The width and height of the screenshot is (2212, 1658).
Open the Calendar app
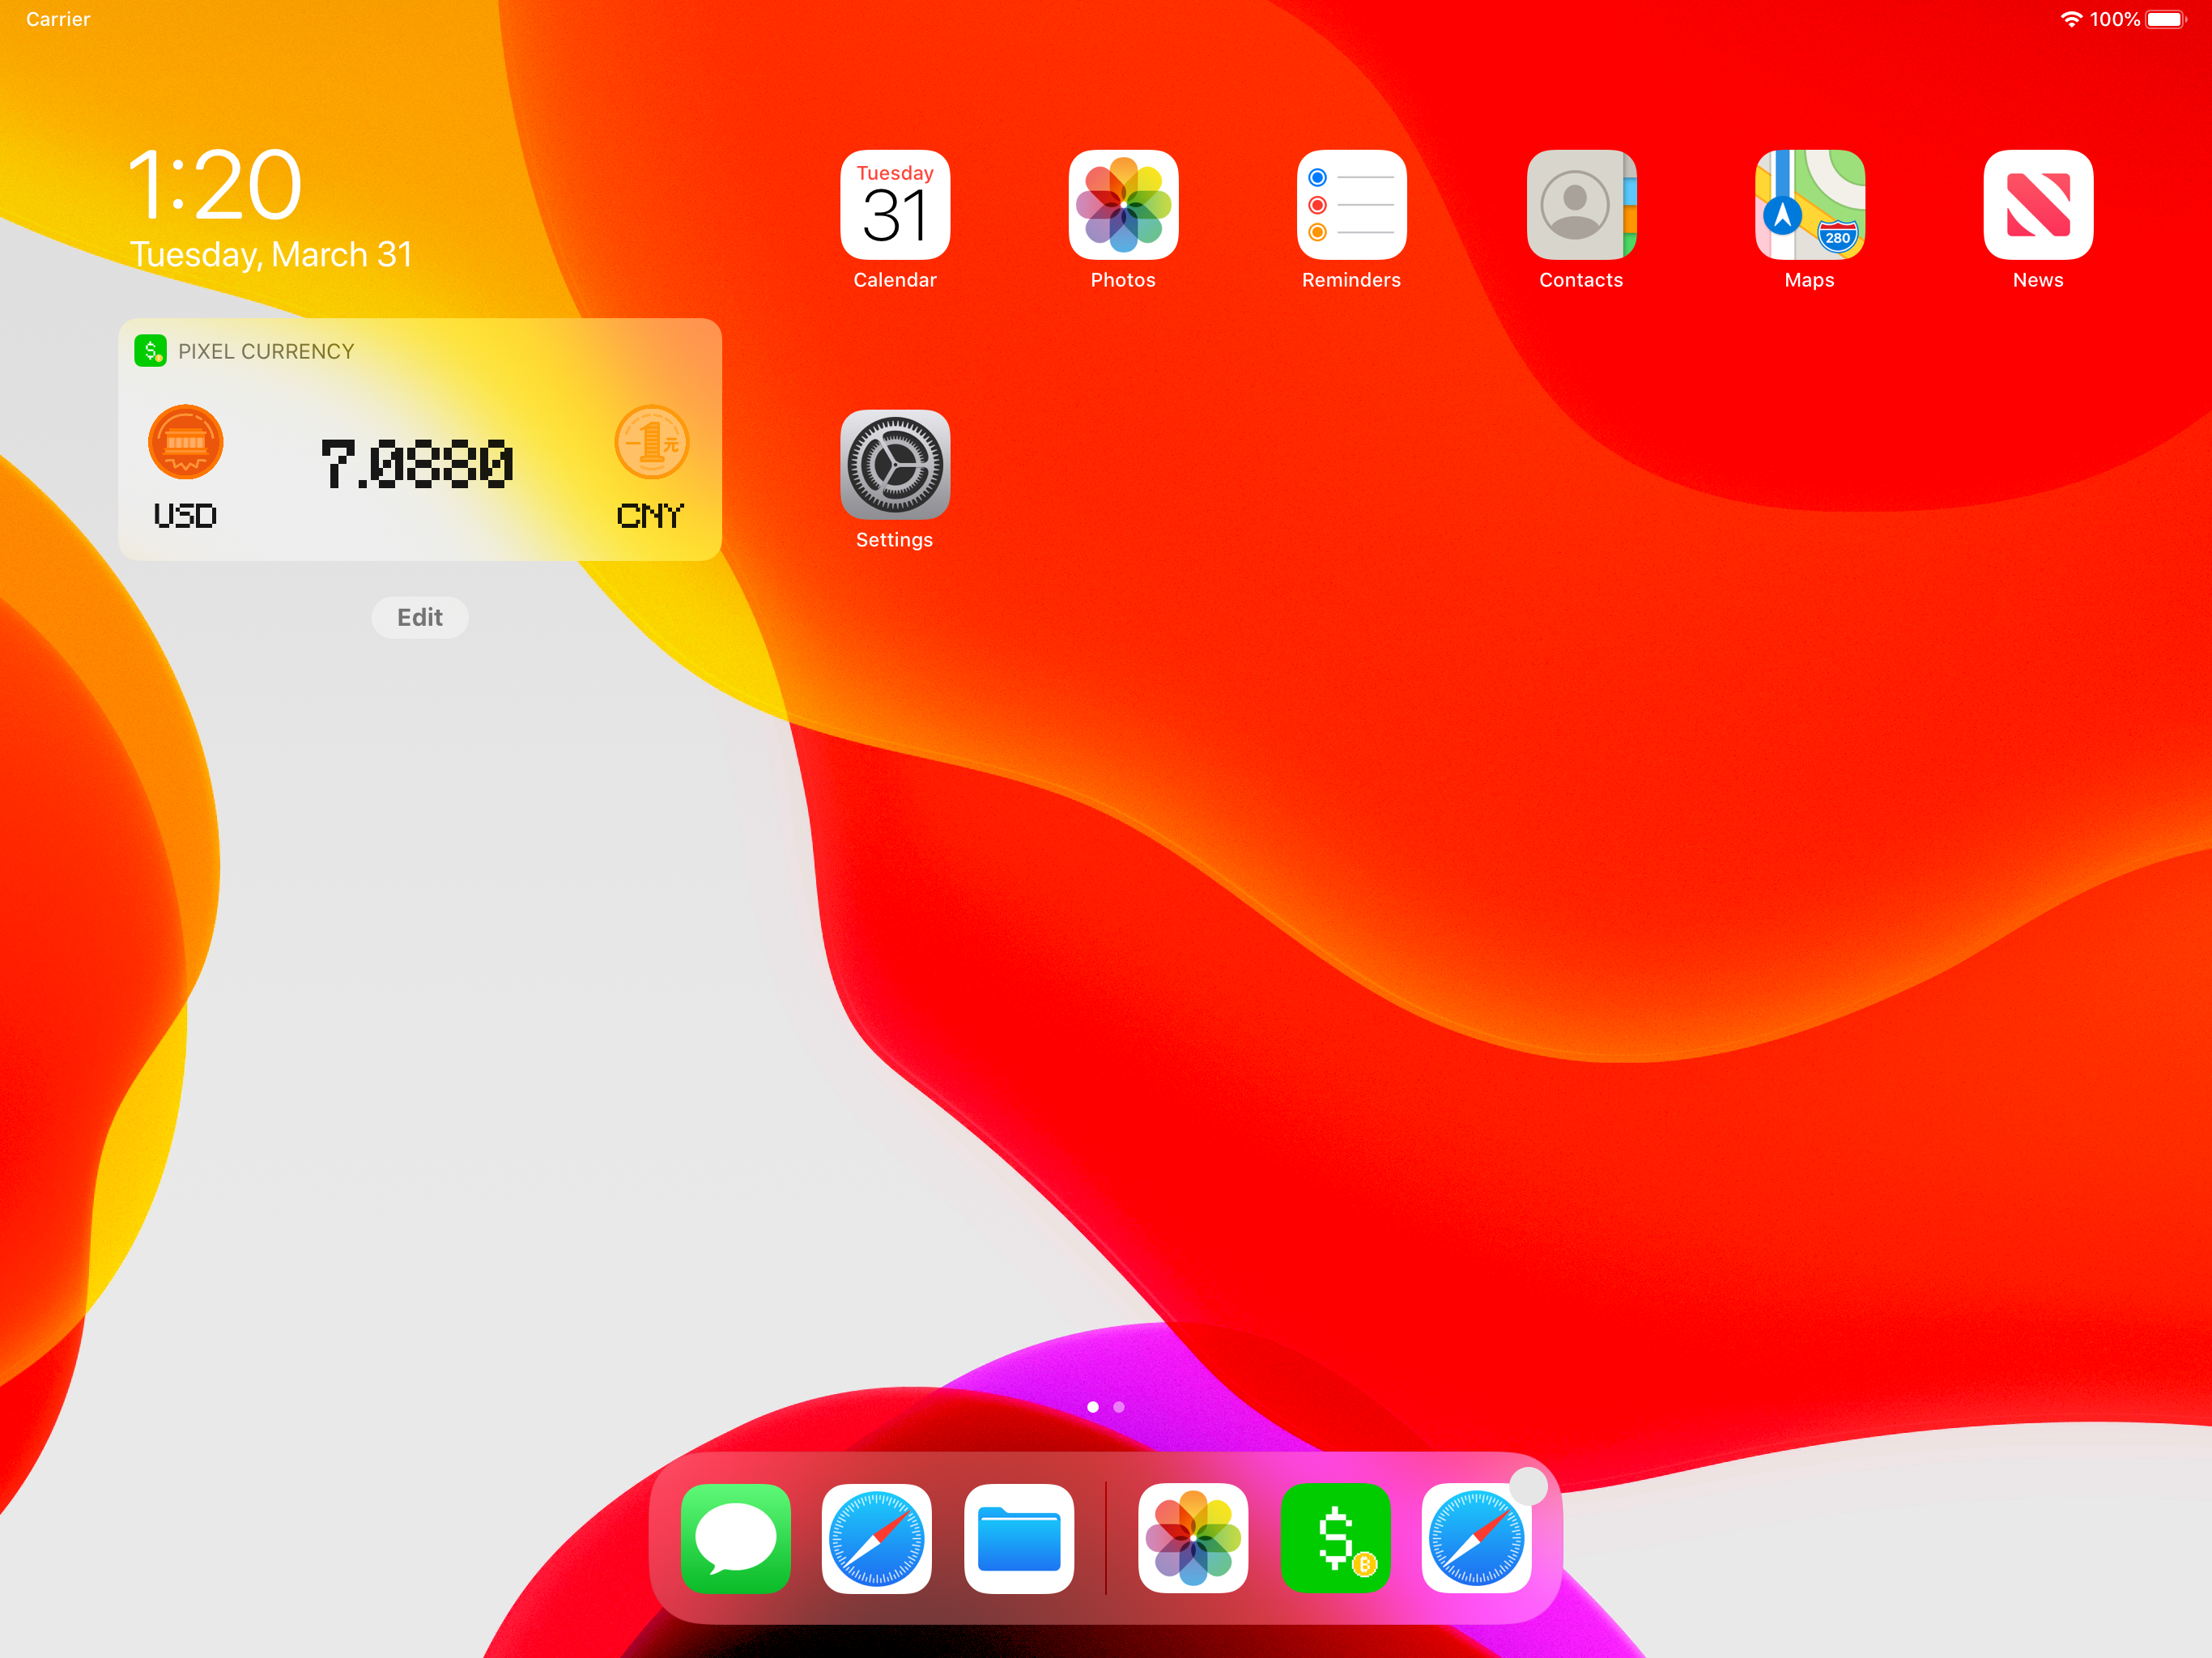[895, 205]
